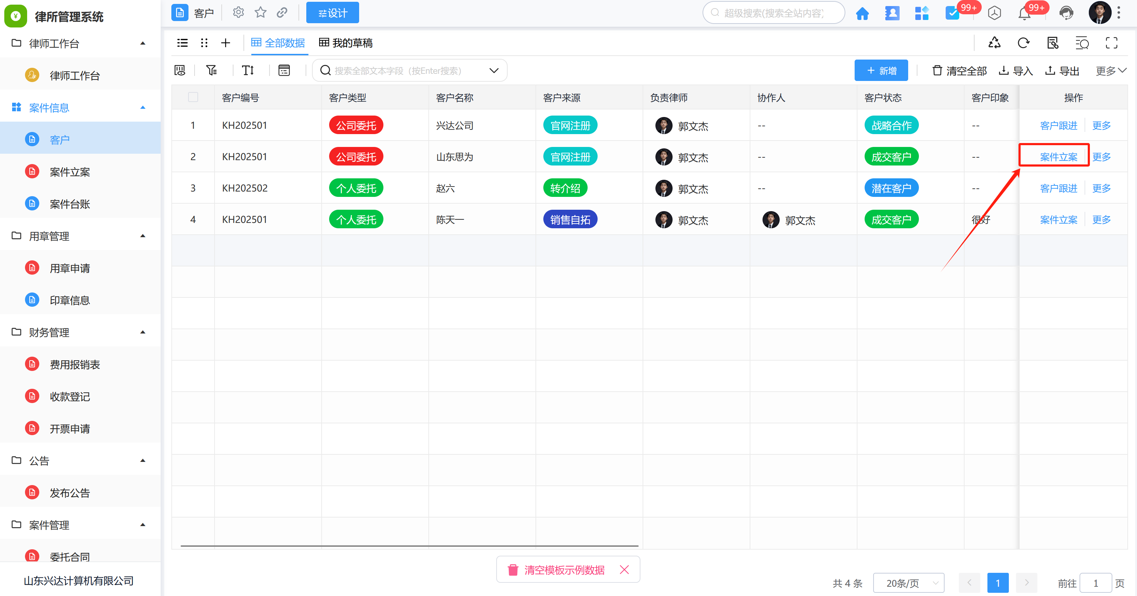The image size is (1137, 596).
Task: Open 案件立案 in the sidebar
Action: pos(70,172)
